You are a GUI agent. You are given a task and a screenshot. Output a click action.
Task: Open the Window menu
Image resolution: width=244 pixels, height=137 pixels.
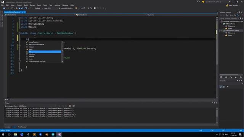[x=65, y=5]
